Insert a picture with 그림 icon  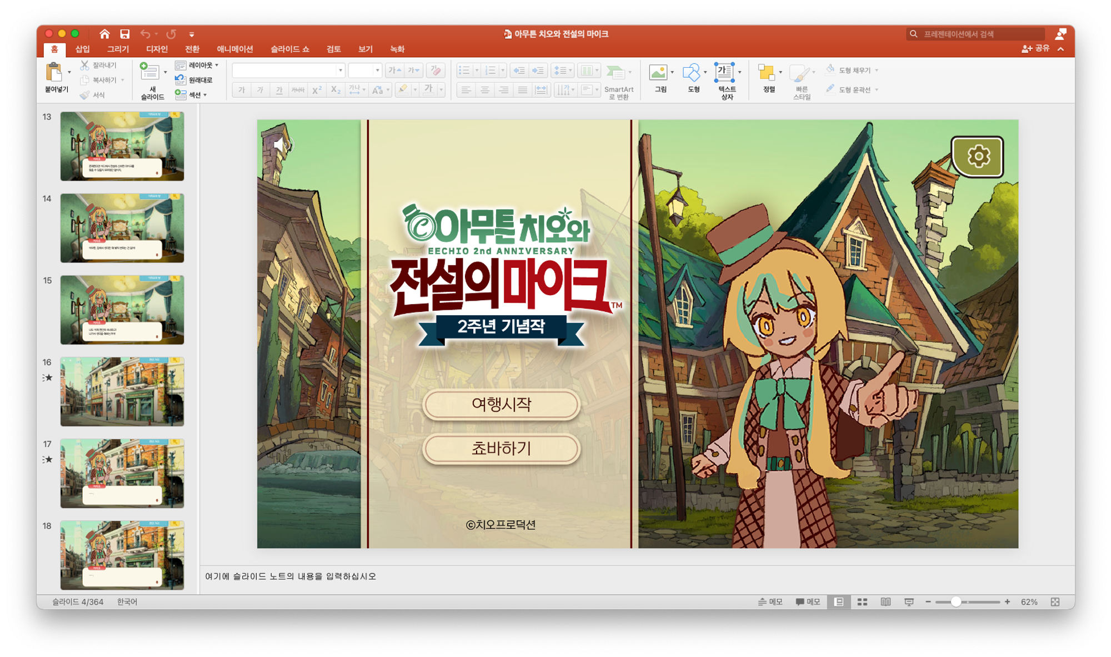[658, 73]
